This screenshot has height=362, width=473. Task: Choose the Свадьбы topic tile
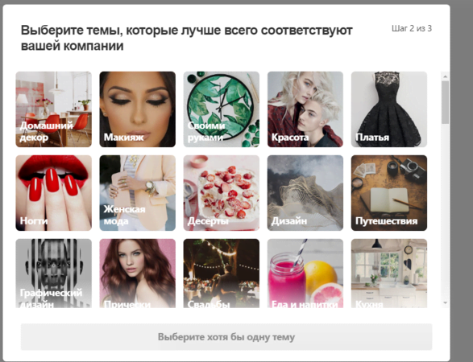click(222, 274)
